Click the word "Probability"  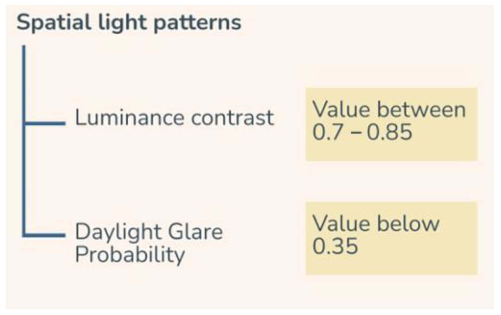click(x=130, y=255)
